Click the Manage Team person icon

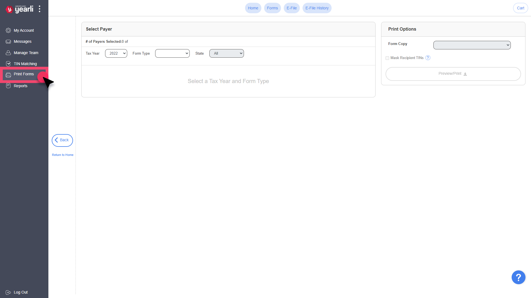[8, 53]
